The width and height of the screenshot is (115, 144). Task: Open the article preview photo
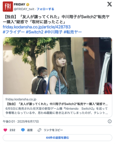57,66
